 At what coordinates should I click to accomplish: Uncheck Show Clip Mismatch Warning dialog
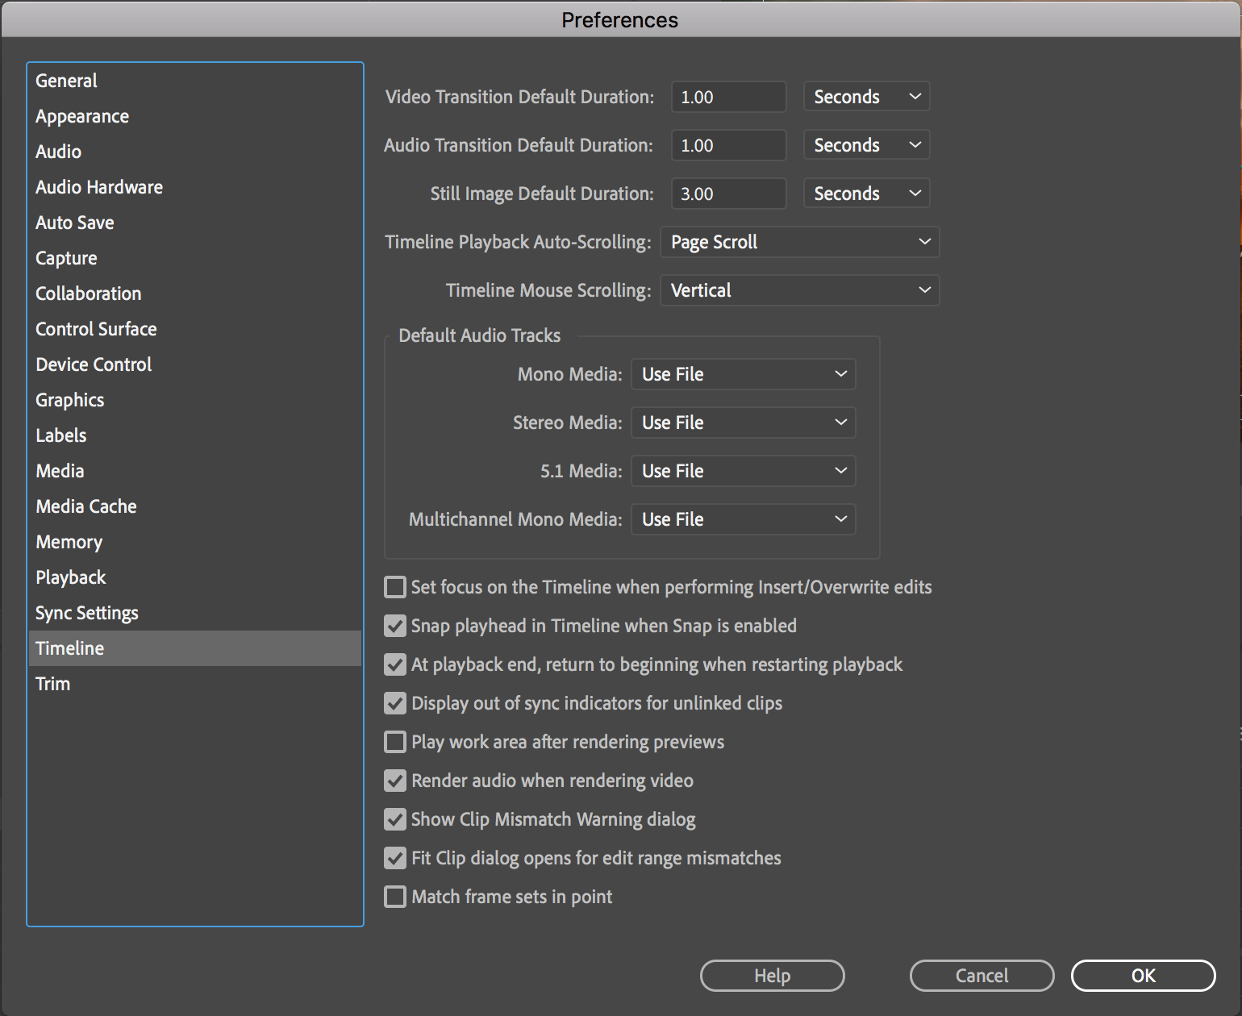tap(394, 819)
